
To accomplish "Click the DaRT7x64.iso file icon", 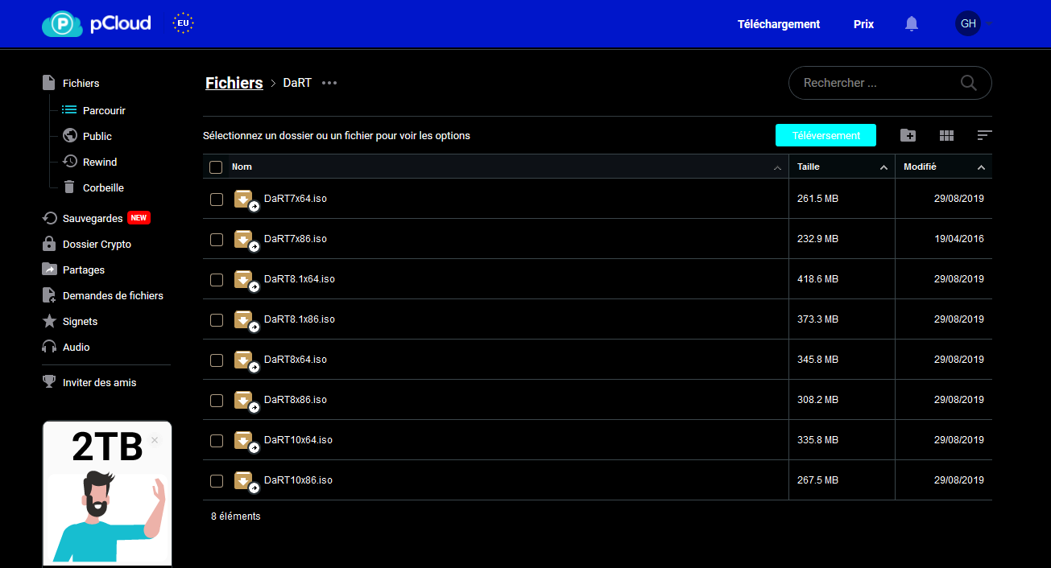I will point(245,200).
